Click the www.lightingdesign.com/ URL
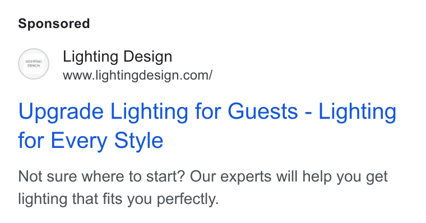Viewport: 426px width, 223px height. coord(137,76)
